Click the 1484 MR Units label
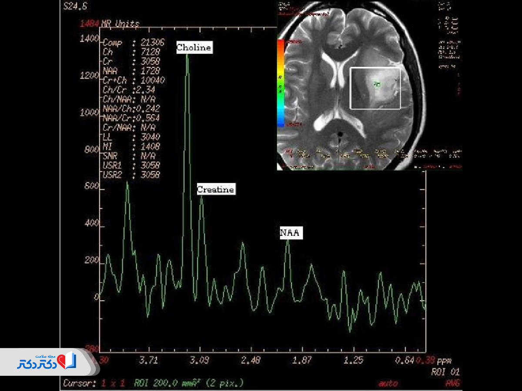 coord(110,23)
